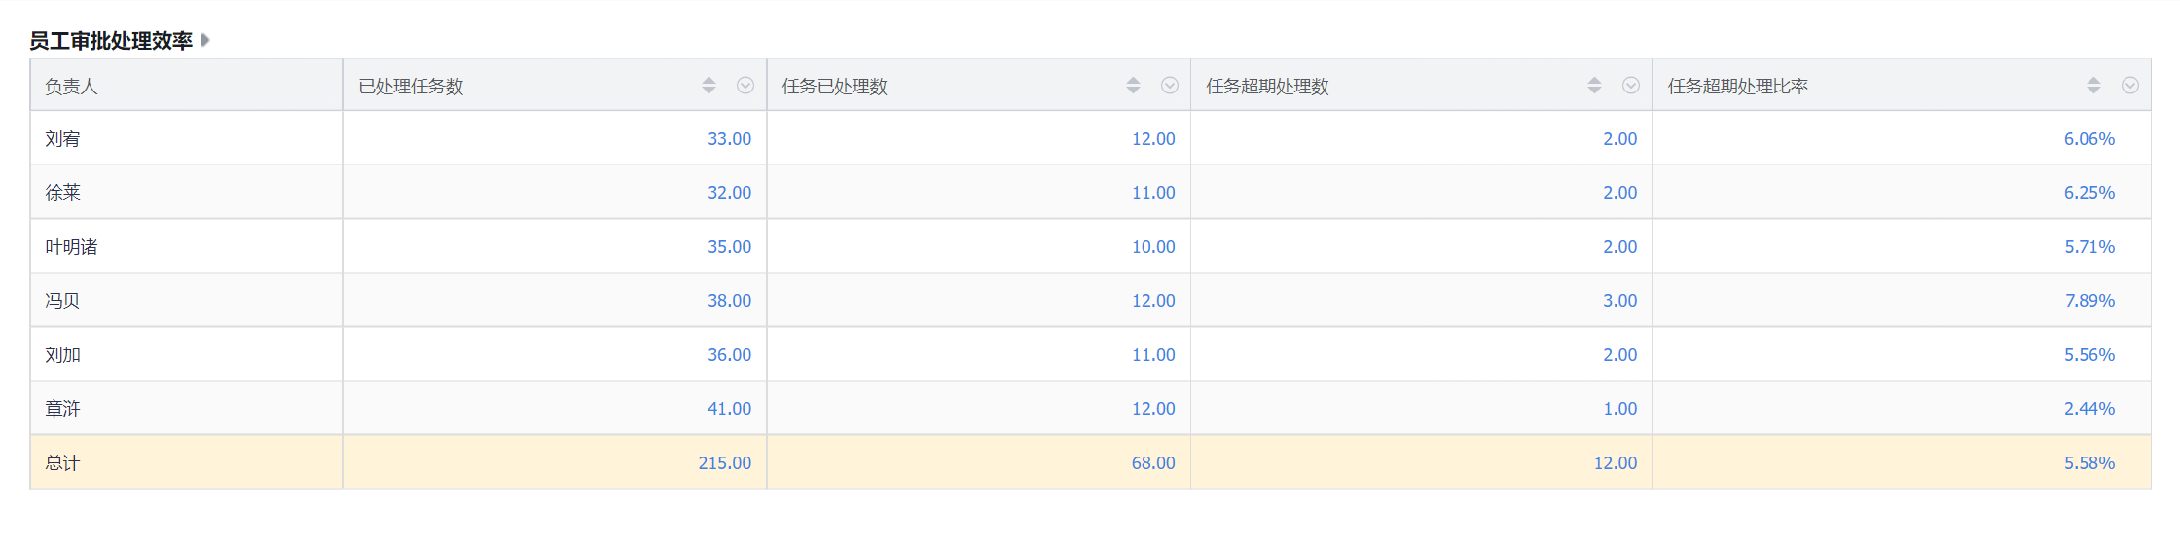Screen dimensions: 2180x549
Task: Click 2.00 超期处理数 for 徐莱
Action: tap(1620, 193)
